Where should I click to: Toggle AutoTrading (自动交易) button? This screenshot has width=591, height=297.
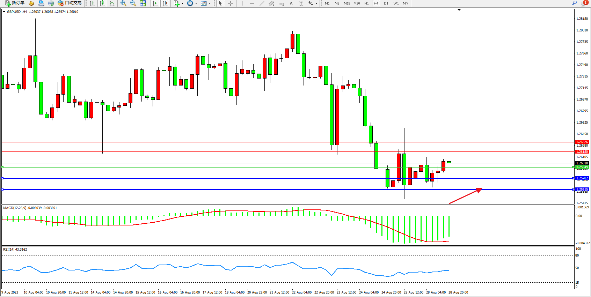coord(70,3)
